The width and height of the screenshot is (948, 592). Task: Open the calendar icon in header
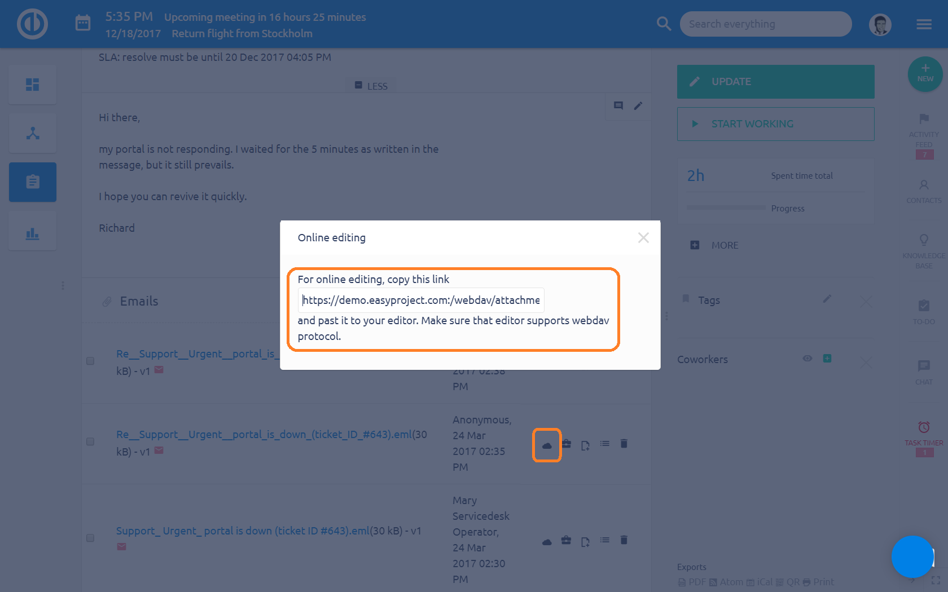coord(83,23)
